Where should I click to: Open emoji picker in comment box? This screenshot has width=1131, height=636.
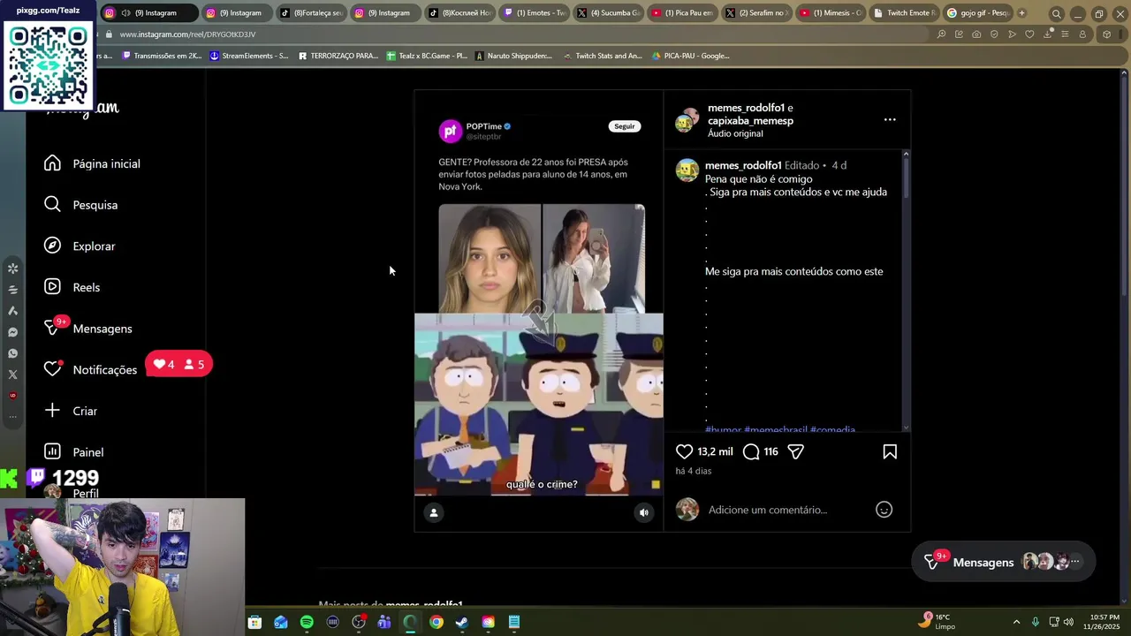(x=884, y=510)
